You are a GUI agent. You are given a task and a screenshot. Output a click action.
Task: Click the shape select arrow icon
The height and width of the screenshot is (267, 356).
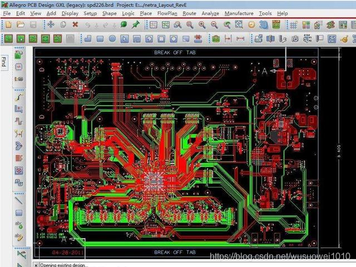[124, 39]
